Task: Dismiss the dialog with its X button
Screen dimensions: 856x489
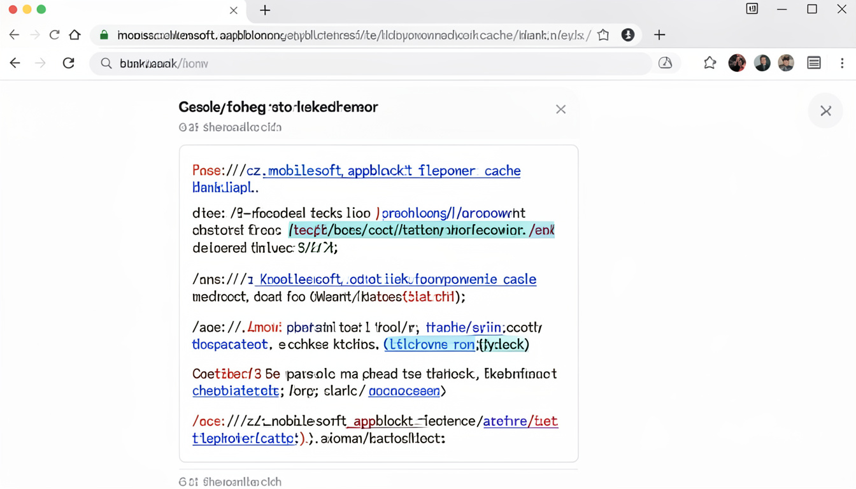Action: coord(560,109)
